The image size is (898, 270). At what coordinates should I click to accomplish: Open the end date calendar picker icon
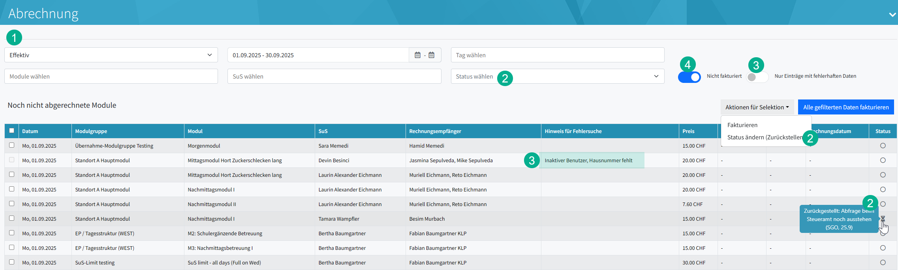pos(432,55)
